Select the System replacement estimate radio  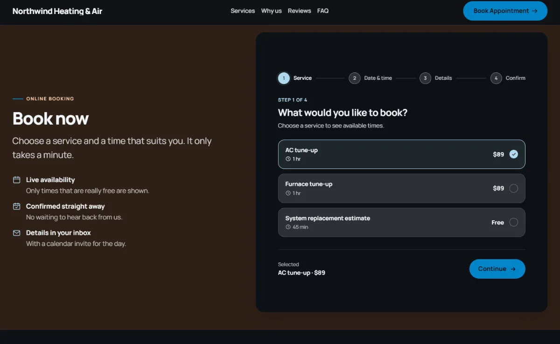pos(514,222)
